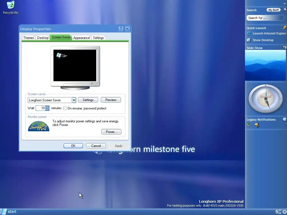
Task: Click the sidebar top dropdown arrow
Action: (x=285, y=4)
